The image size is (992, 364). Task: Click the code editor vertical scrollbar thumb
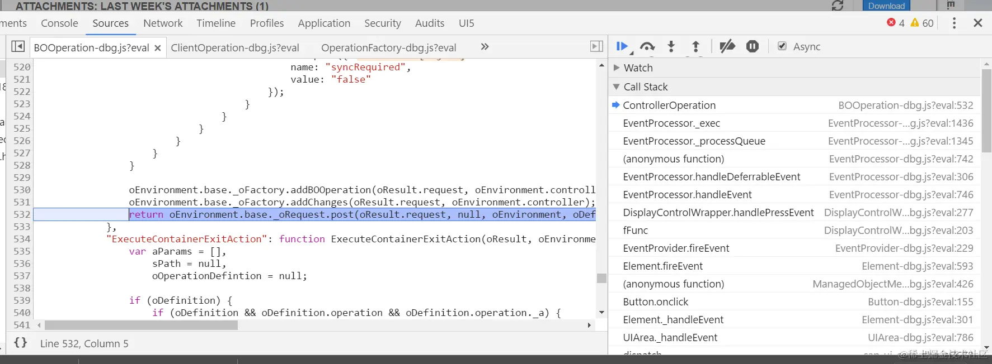601,278
